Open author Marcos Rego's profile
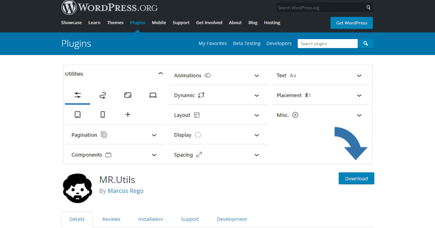The width and height of the screenshot is (435, 228). 125,191
